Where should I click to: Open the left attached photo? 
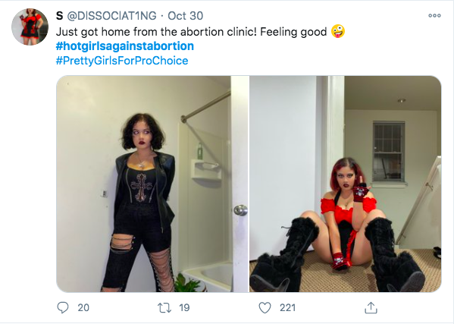(152, 184)
